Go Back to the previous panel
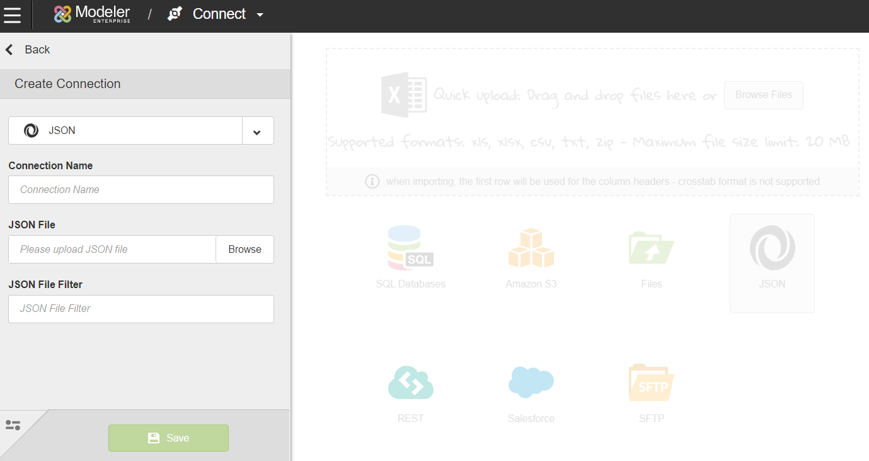The image size is (869, 461). coord(28,50)
